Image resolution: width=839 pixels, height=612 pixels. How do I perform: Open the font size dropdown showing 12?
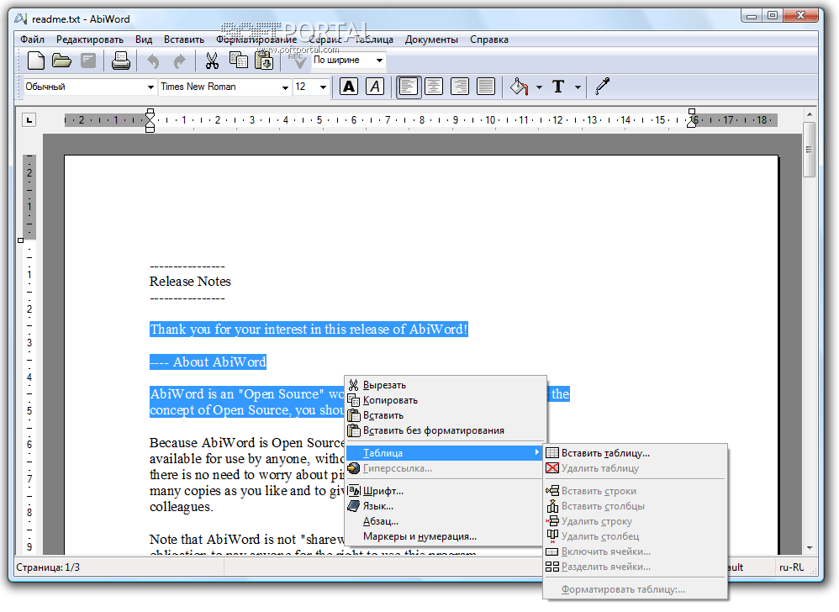[323, 87]
